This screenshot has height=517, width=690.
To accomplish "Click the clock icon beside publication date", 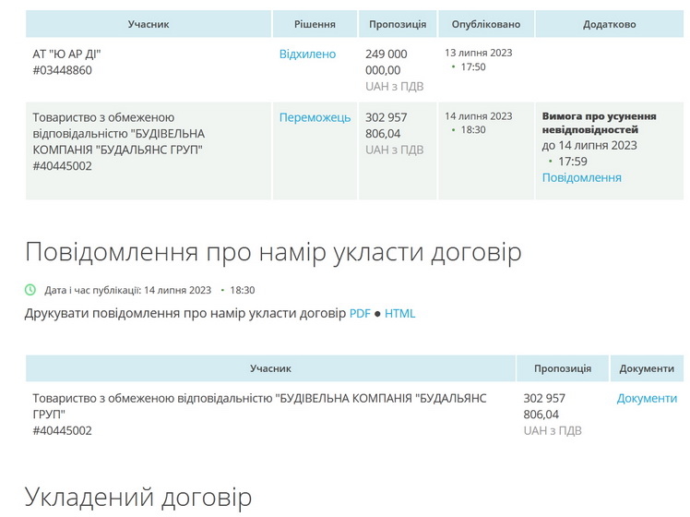I will pos(30,290).
